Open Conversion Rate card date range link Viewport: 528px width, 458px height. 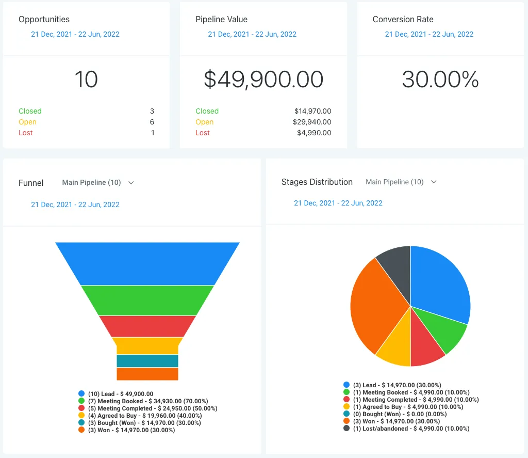(x=429, y=34)
